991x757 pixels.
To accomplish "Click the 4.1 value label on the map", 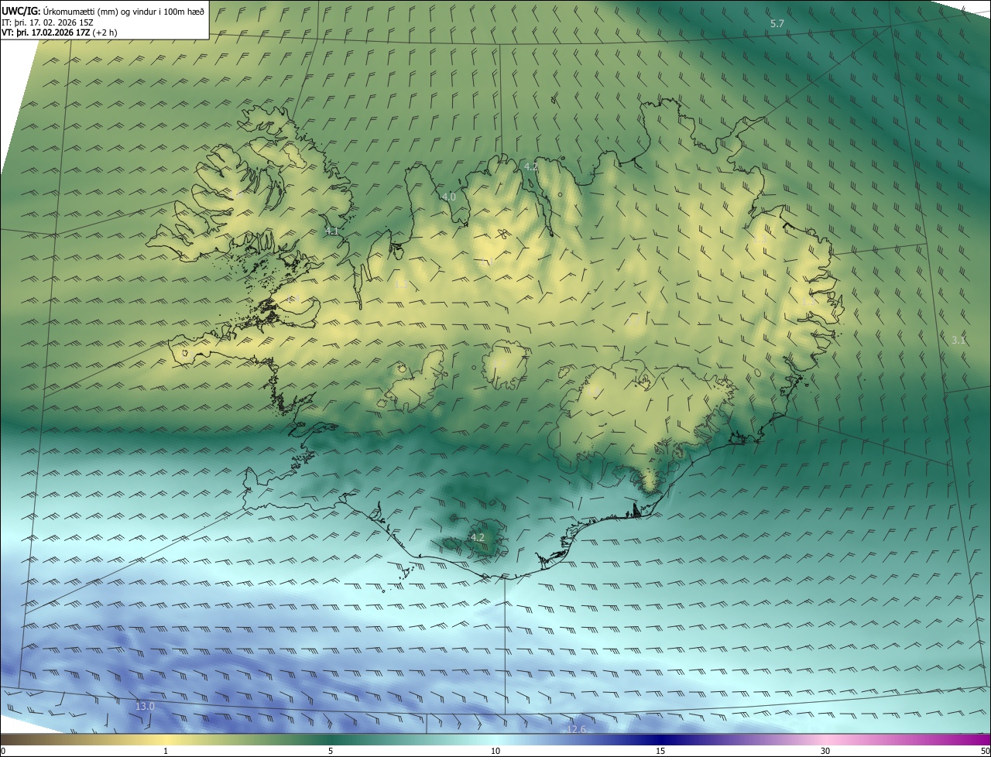I will click(332, 231).
